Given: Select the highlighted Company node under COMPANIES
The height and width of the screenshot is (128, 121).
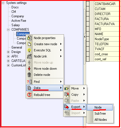Looking at the screenshot, I should (x=23, y=34).
